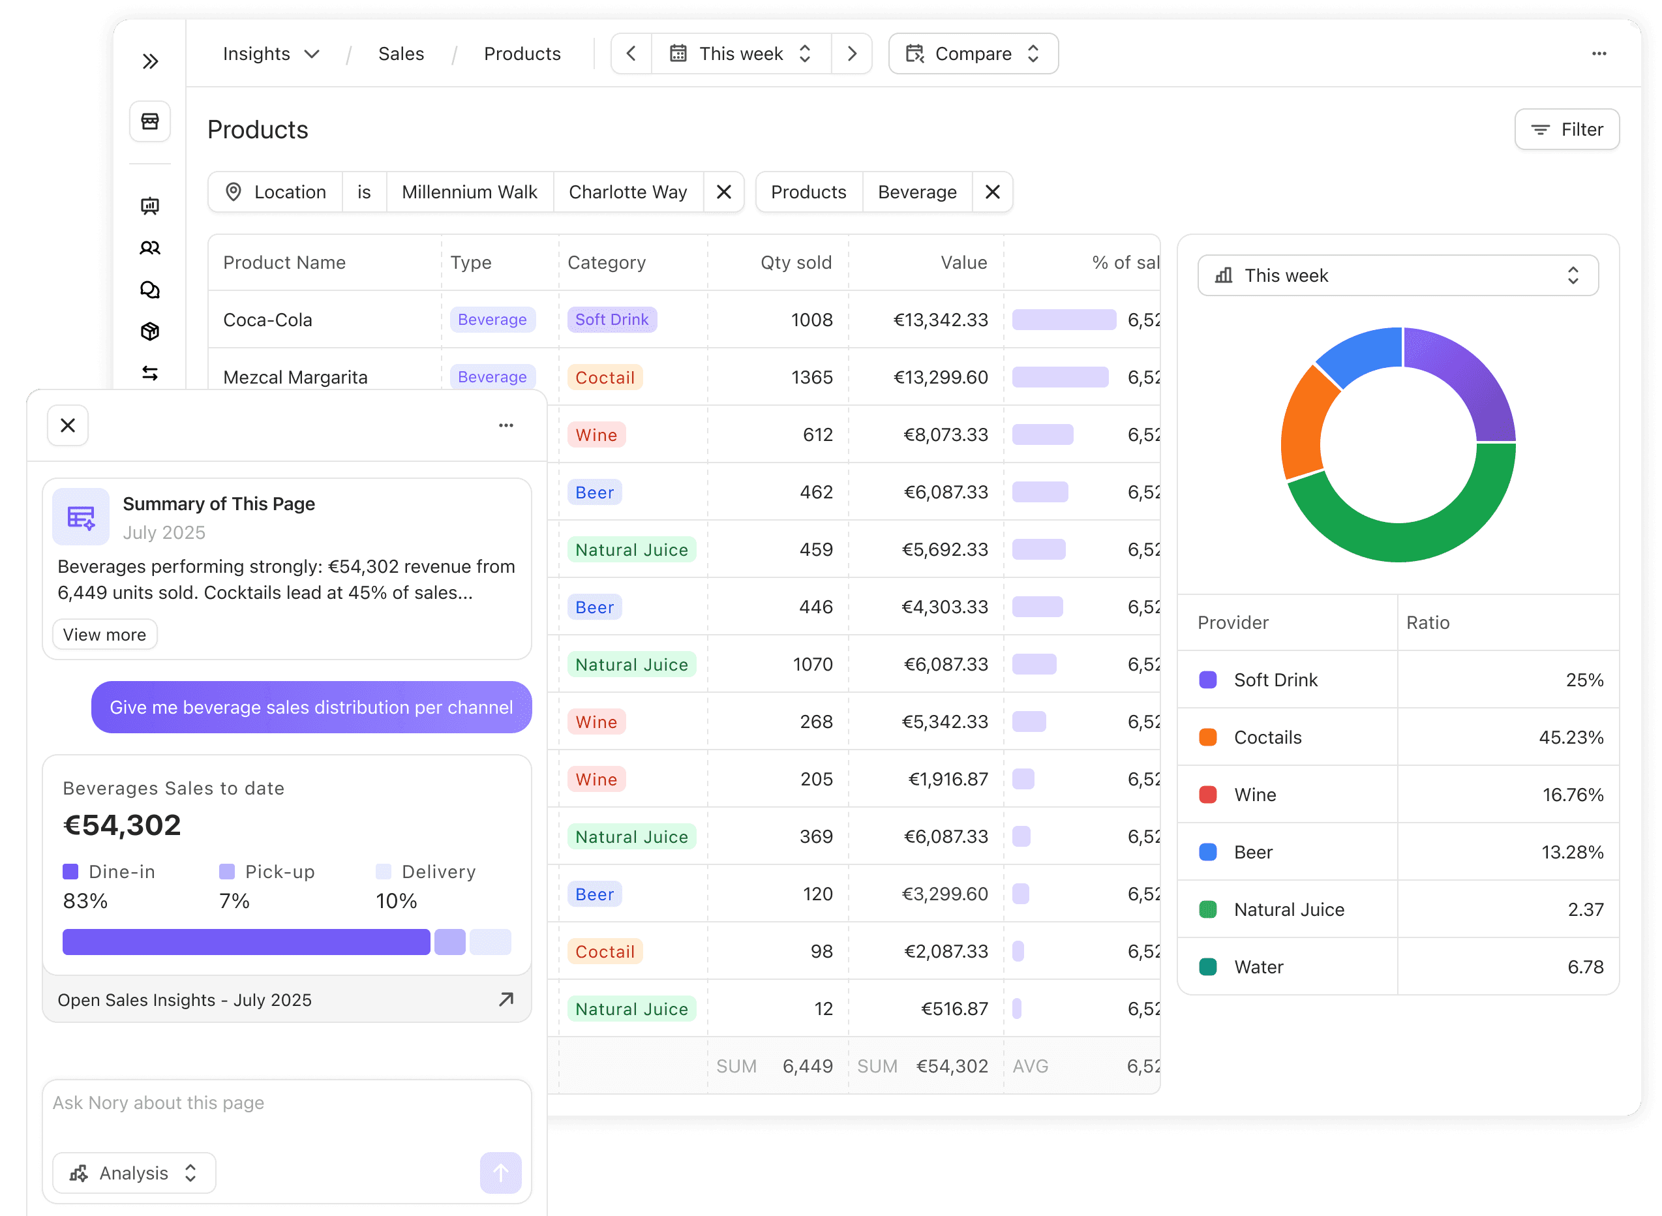
Task: Expand the sidebar with double chevron icon
Action: tap(150, 61)
